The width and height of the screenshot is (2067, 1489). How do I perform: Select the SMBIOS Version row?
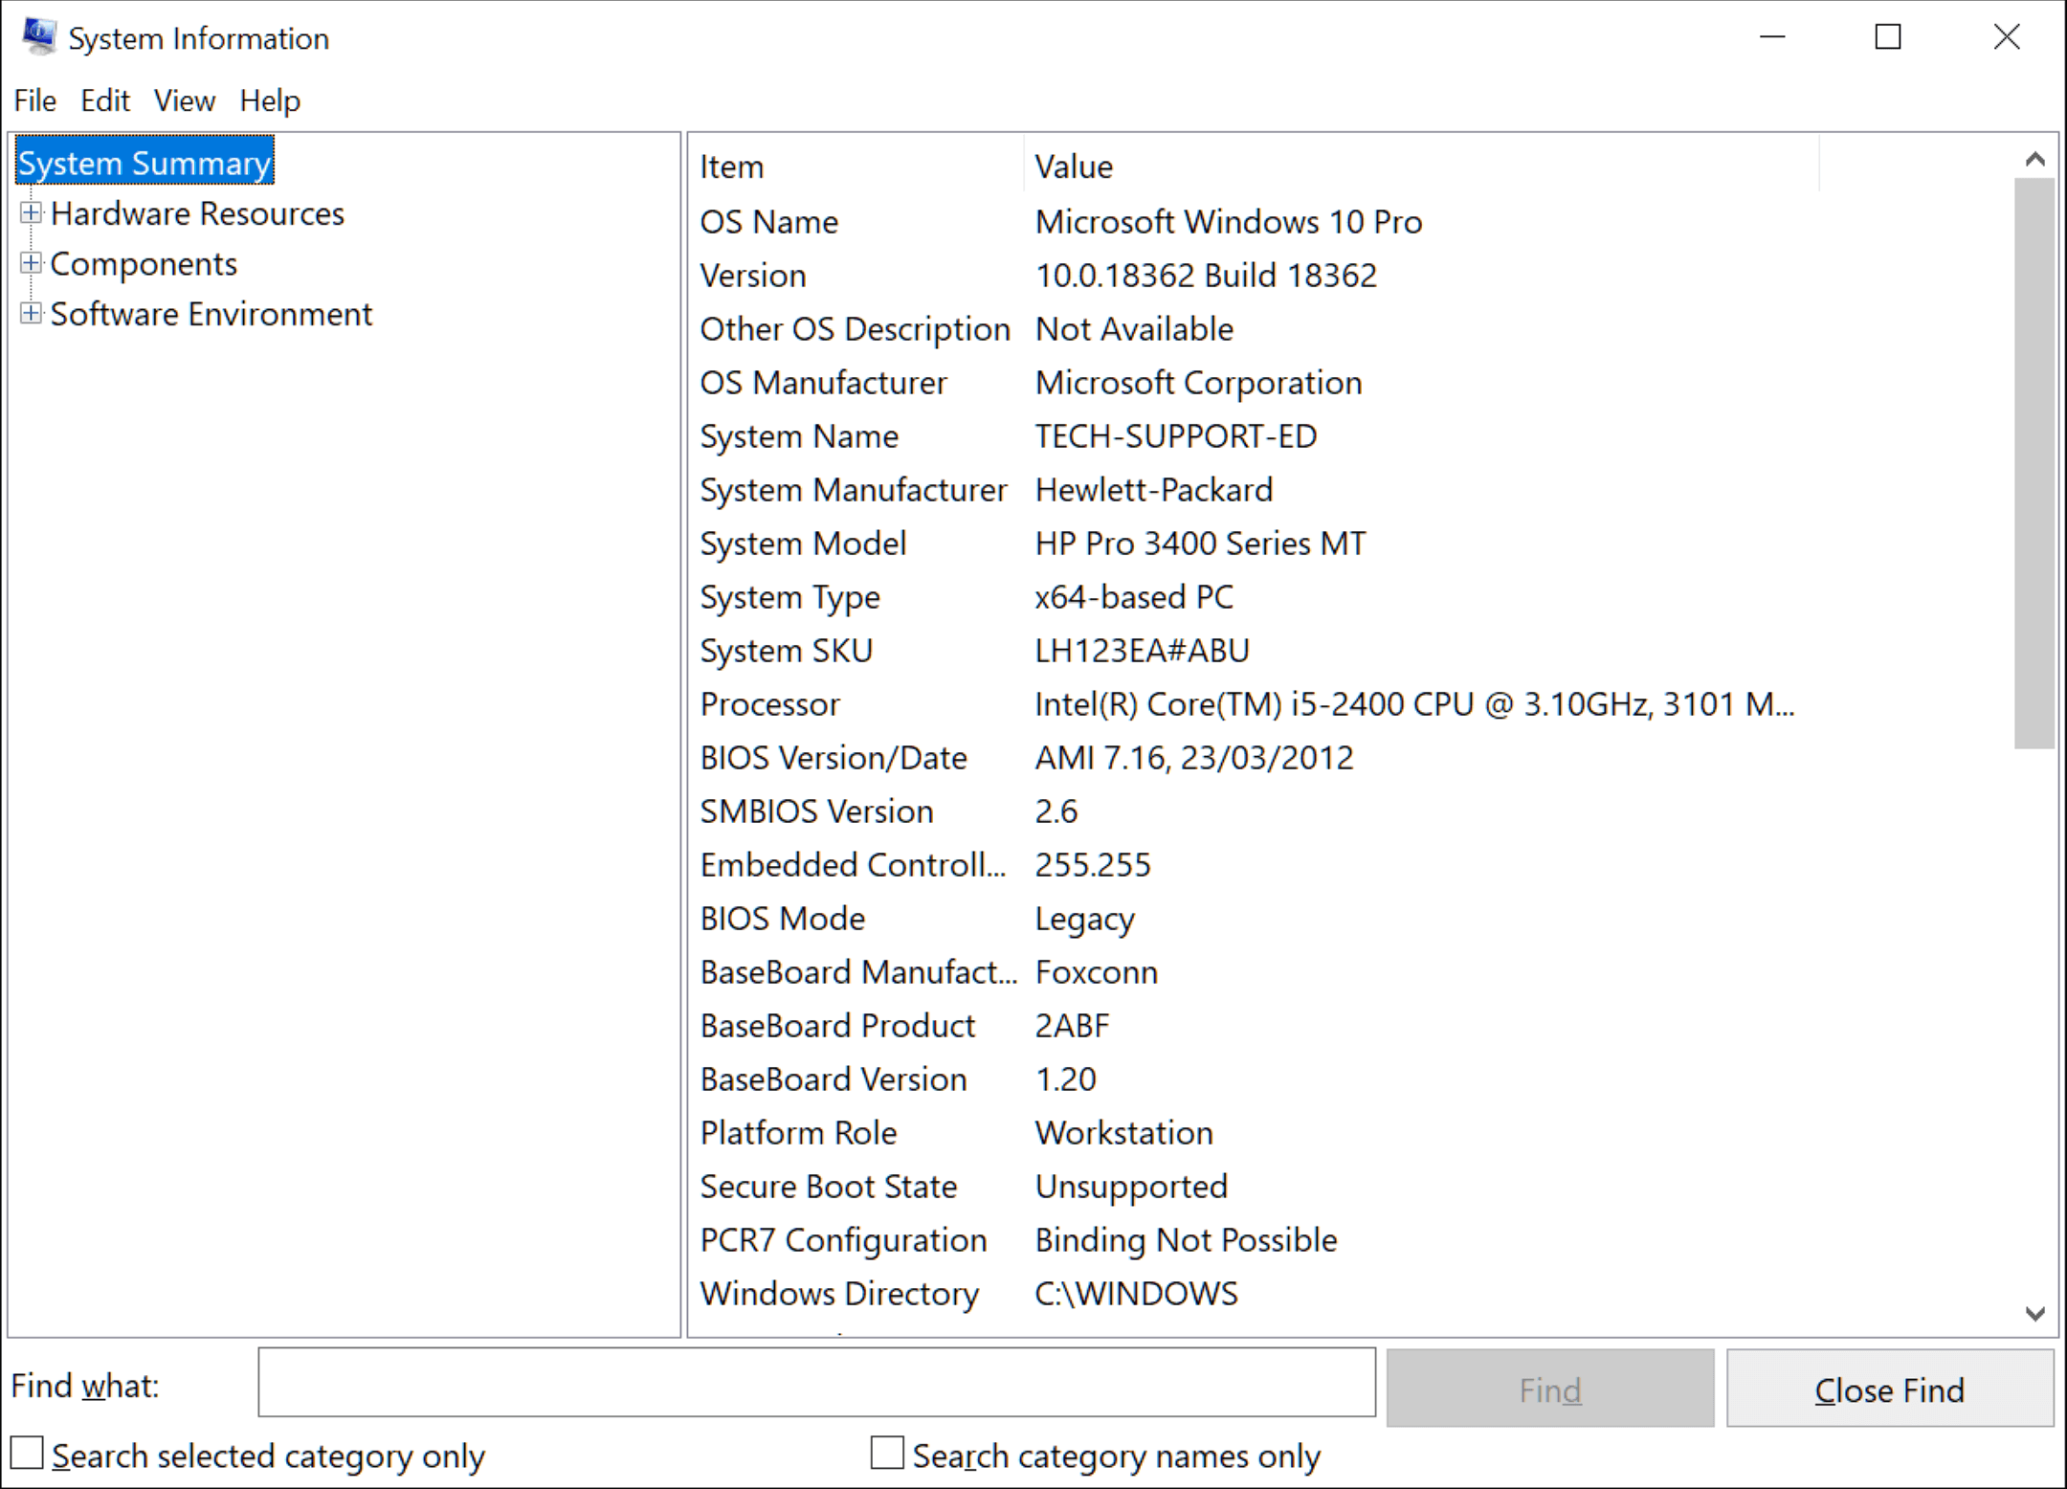[1254, 811]
